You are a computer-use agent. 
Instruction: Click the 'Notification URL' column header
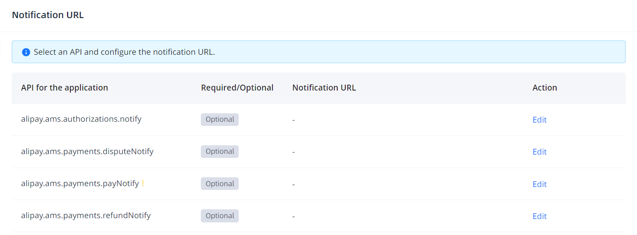tap(324, 88)
